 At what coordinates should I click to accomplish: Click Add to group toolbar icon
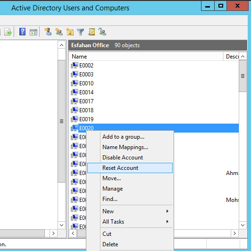click(102, 32)
